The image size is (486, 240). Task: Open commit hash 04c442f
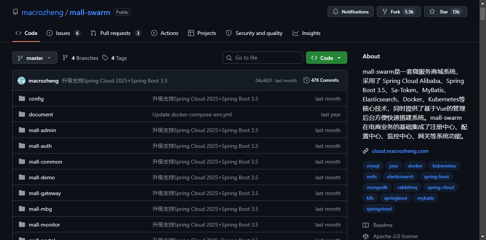264,81
